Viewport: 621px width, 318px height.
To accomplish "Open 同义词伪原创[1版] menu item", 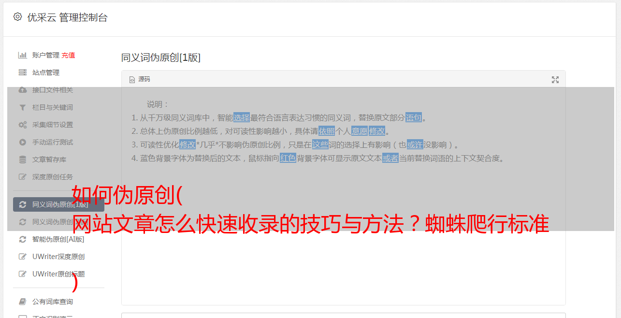I will click(x=58, y=204).
